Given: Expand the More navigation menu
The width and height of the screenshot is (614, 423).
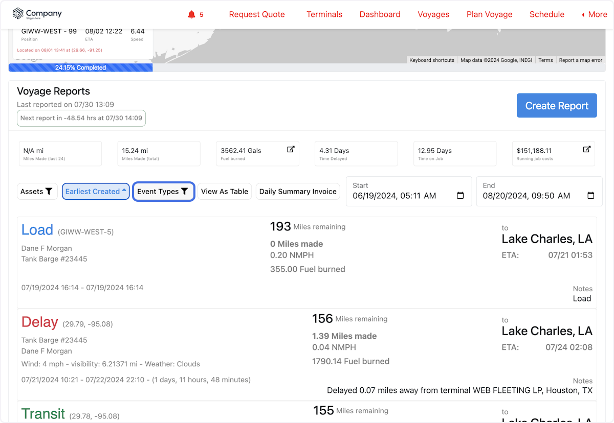Looking at the screenshot, I should point(594,14).
